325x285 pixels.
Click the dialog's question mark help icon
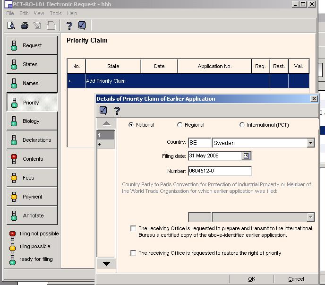(x=117, y=111)
